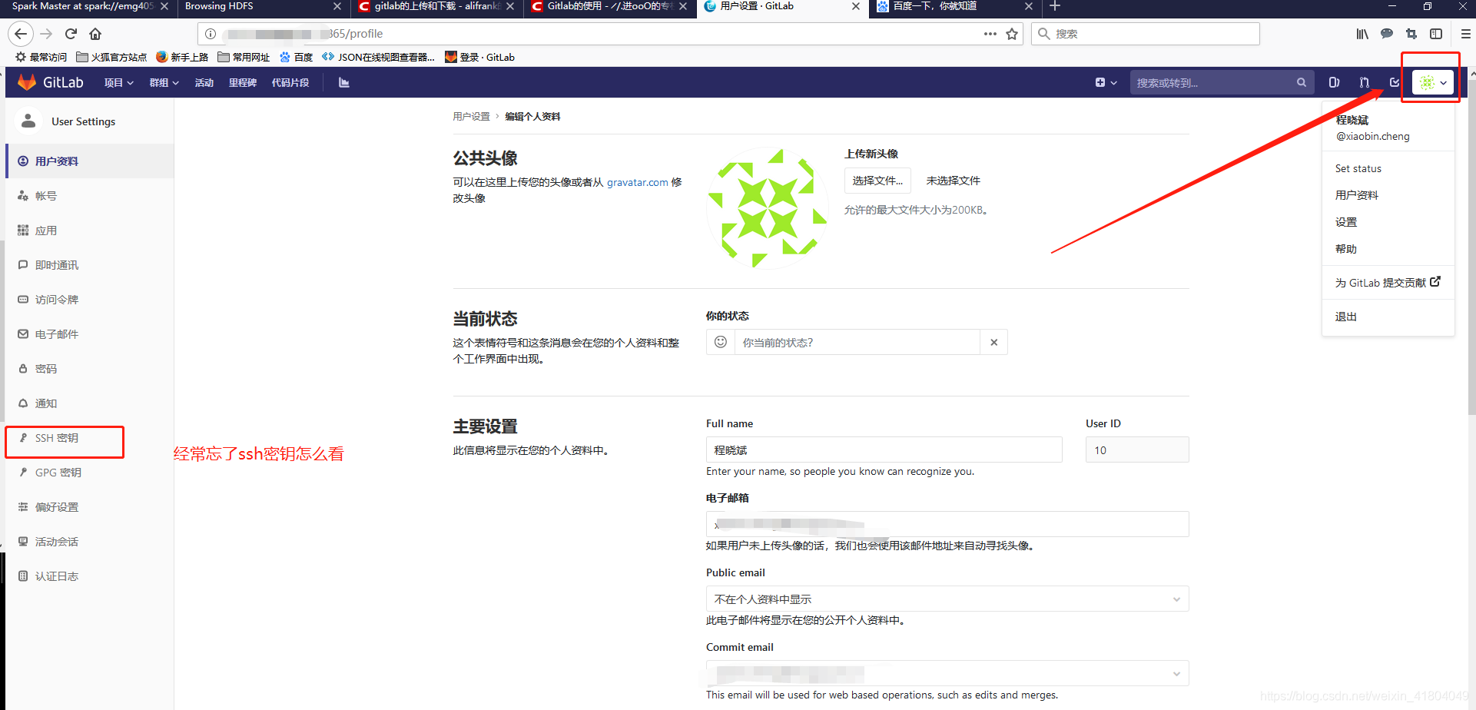Open the analytics chart icon in navbar
This screenshot has height=710, width=1476.
coord(343,82)
